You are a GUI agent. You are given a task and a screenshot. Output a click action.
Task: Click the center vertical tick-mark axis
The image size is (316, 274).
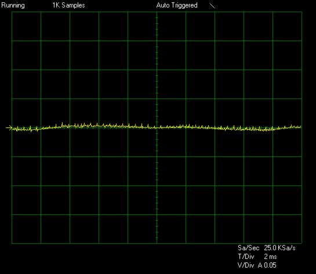click(157, 127)
